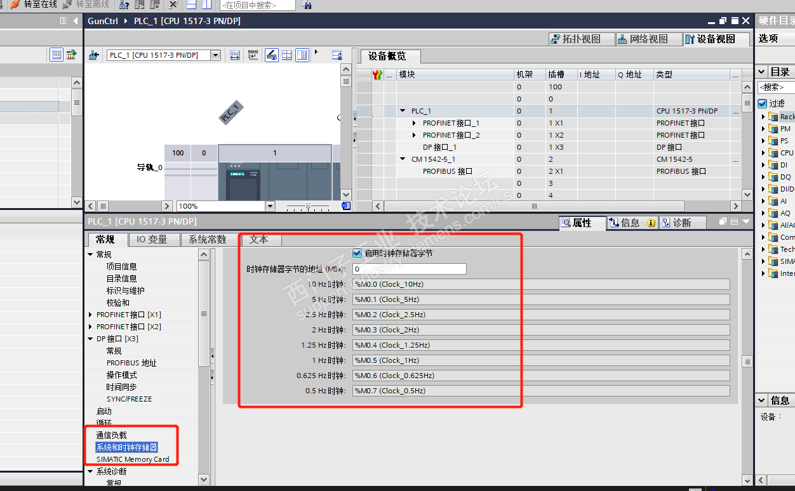
Task: Toggle the 过滤 filter checkbox in catalog
Action: pyautogui.click(x=763, y=103)
